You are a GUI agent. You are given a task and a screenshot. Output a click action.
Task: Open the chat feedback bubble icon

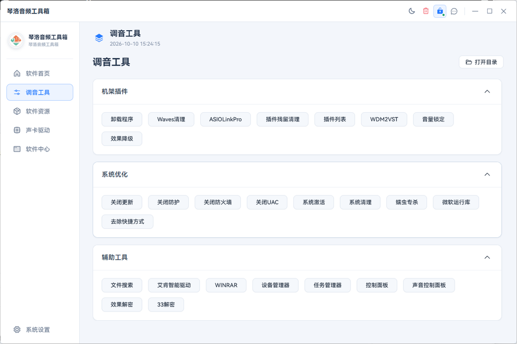click(x=454, y=11)
